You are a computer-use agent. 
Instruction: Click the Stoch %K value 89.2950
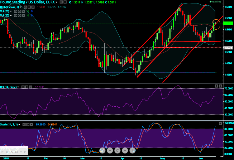coord(41,124)
